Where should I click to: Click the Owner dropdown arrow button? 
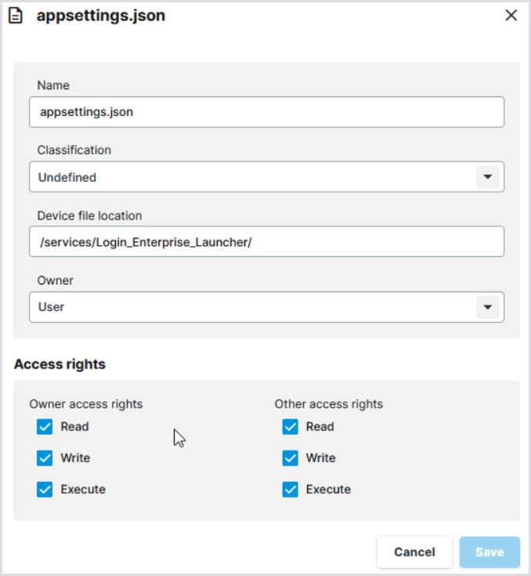tap(487, 307)
